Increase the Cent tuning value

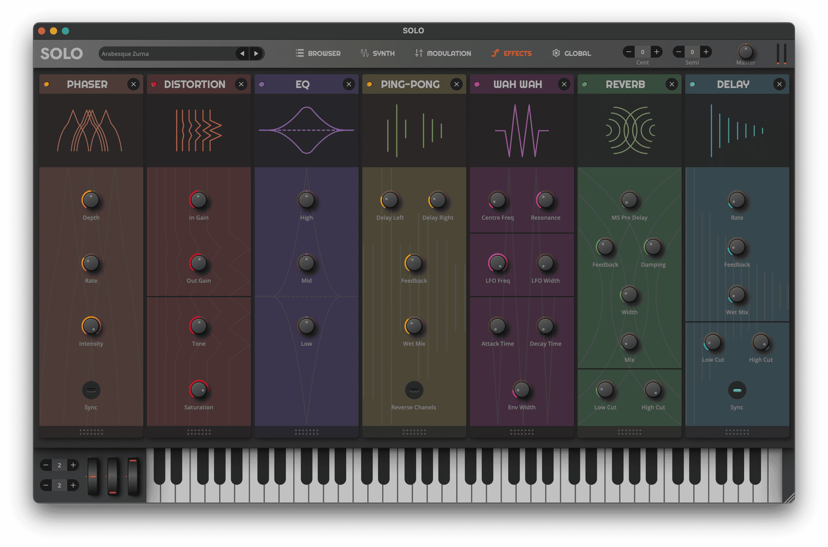pos(656,52)
